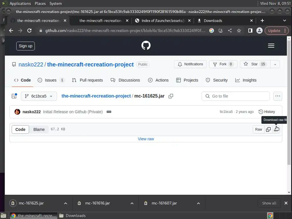Viewport: 292px width, 219px height.
Task: Open the tab search dropdown chevron
Action: (x=284, y=21)
